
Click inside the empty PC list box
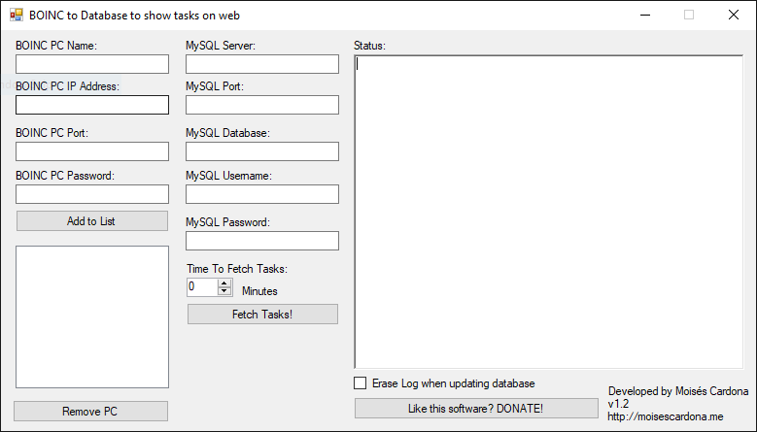click(92, 316)
